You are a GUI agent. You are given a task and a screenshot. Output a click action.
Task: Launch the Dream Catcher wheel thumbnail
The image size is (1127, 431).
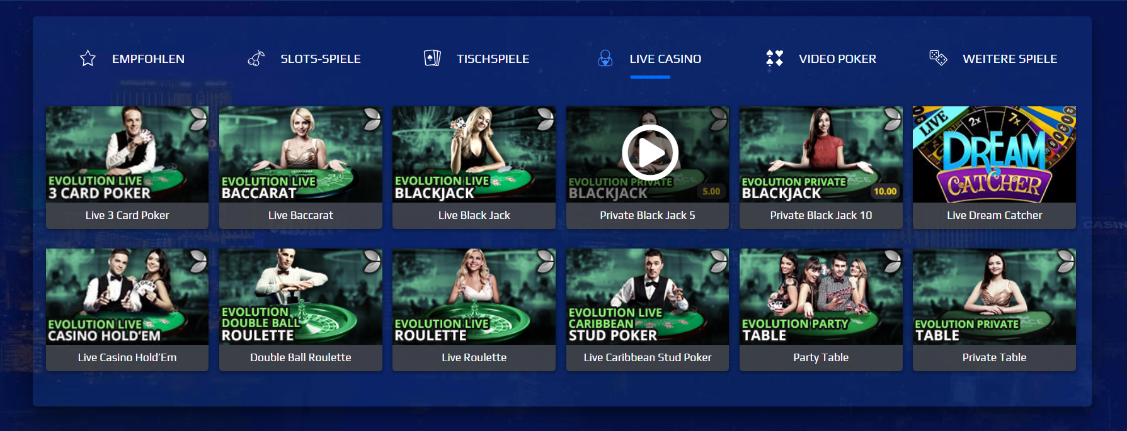click(x=994, y=154)
